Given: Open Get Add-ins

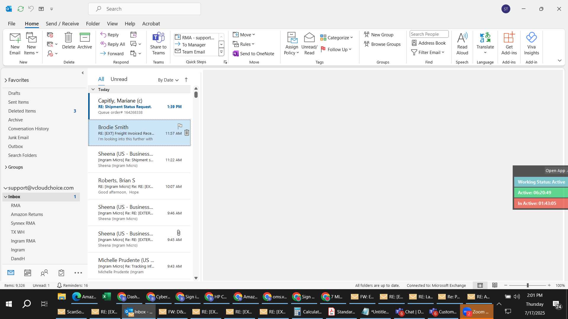Looking at the screenshot, I should tap(509, 44).
